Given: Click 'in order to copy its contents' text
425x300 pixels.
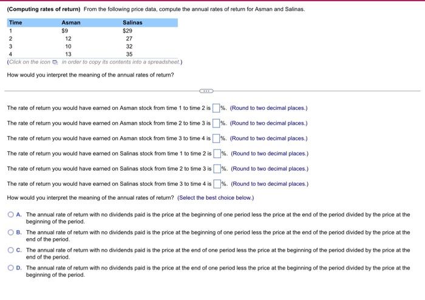Looking at the screenshot, I should (x=97, y=62).
